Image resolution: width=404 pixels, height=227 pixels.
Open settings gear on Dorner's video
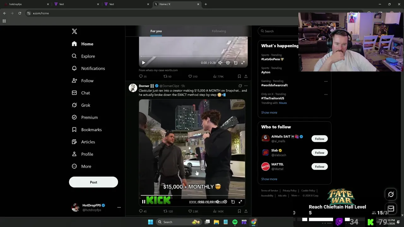click(225, 202)
